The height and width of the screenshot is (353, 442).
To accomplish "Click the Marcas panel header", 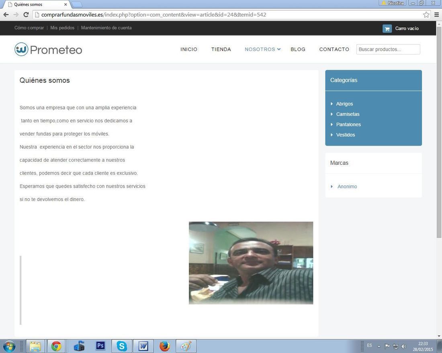I will pos(374,163).
